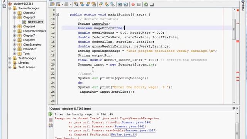
Task: Click the Find Next Occurrence icon
Action: 88,4
